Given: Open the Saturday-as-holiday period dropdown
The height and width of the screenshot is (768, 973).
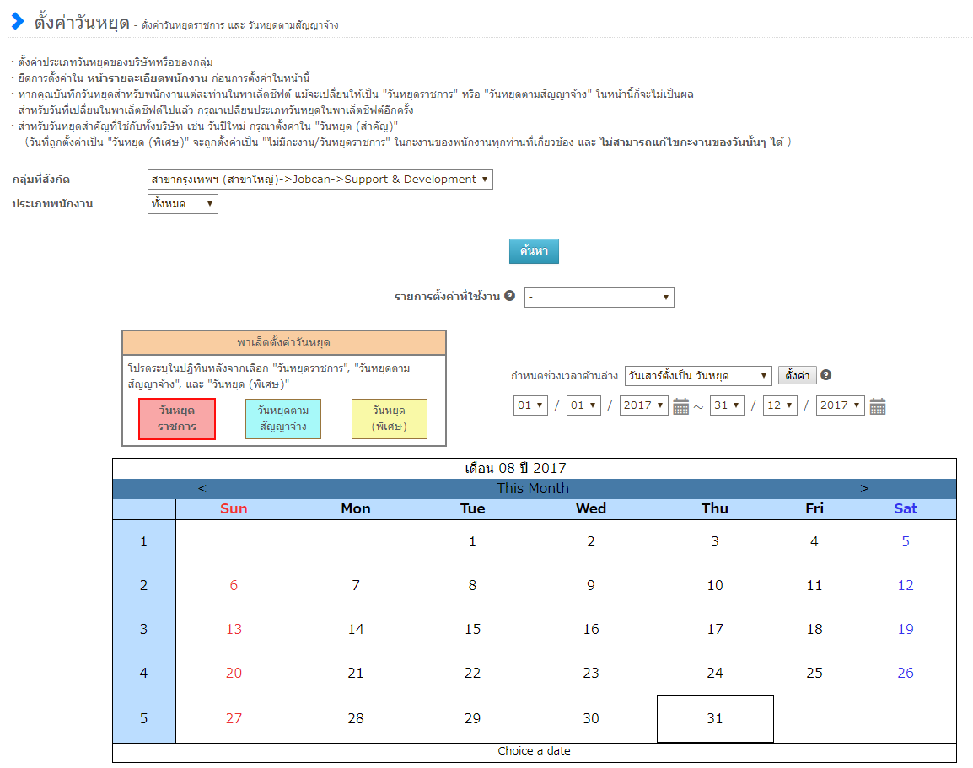Looking at the screenshot, I should point(697,376).
